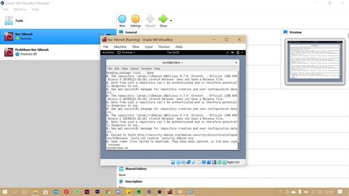Click the General section header
The image size is (349, 196).
131,33
